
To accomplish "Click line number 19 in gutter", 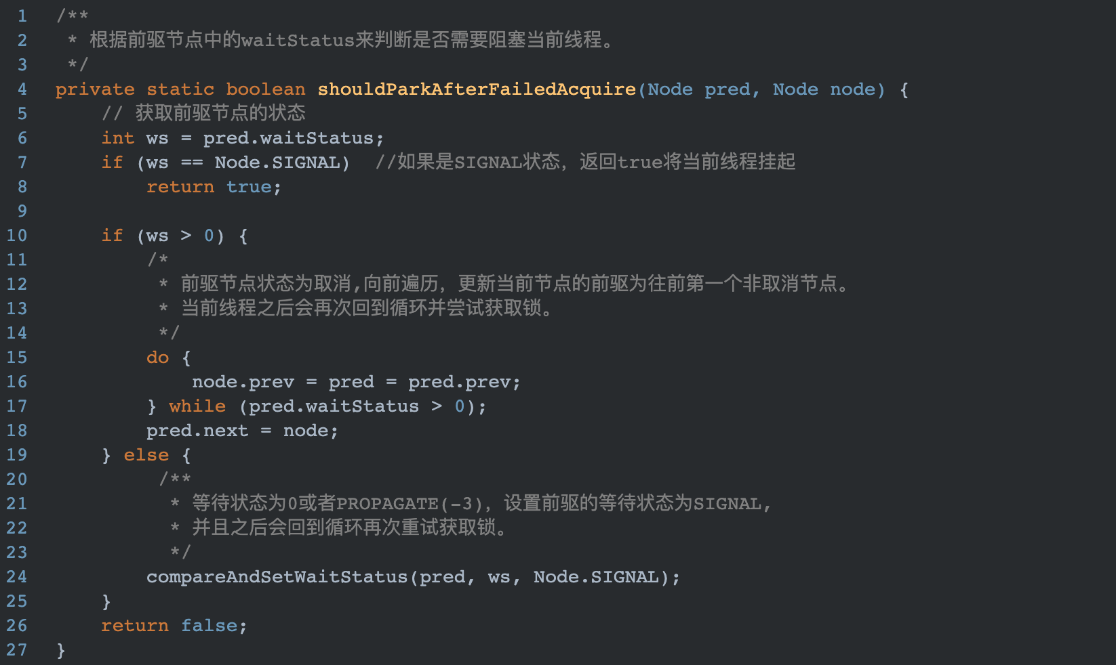I will point(17,454).
